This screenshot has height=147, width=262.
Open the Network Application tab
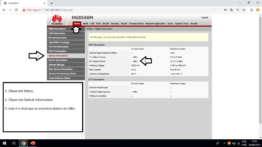pos(155,24)
